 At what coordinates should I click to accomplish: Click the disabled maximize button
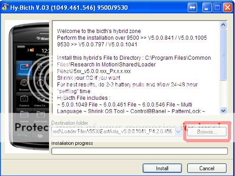[217, 7]
